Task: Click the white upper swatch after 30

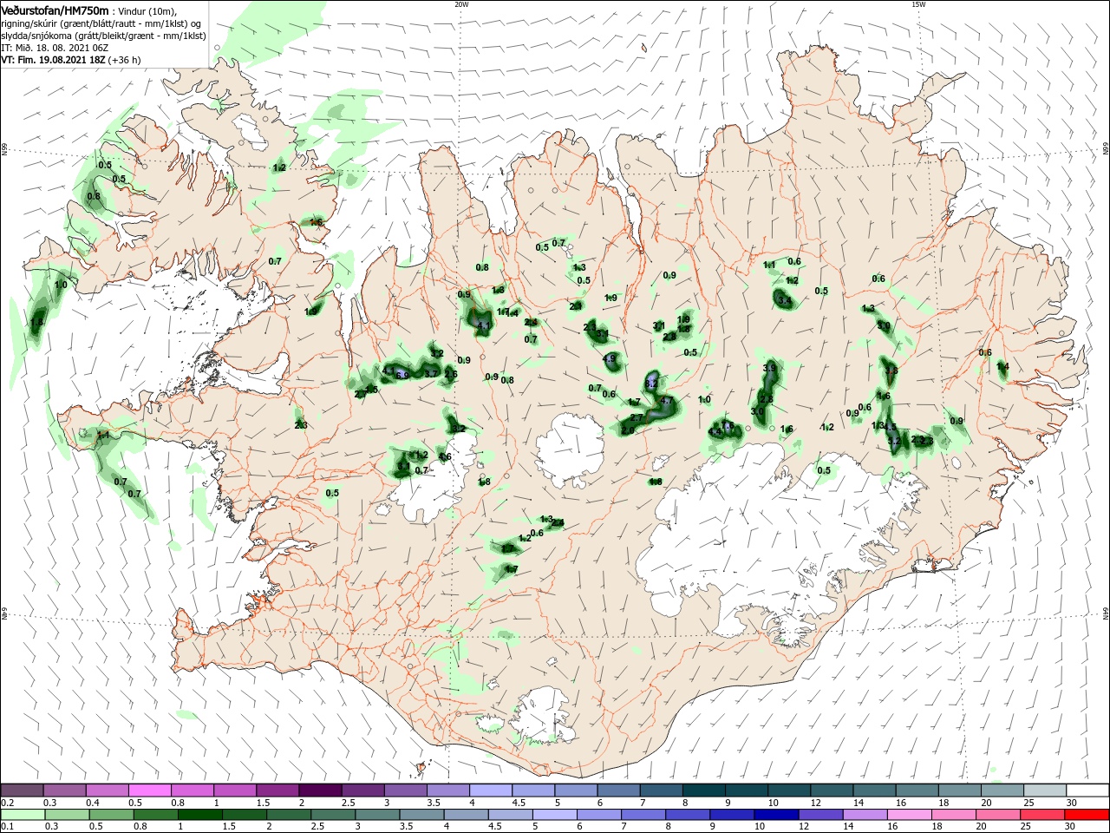Action: [1087, 790]
